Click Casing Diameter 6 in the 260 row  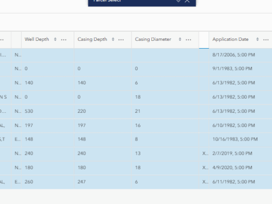coord(137,182)
